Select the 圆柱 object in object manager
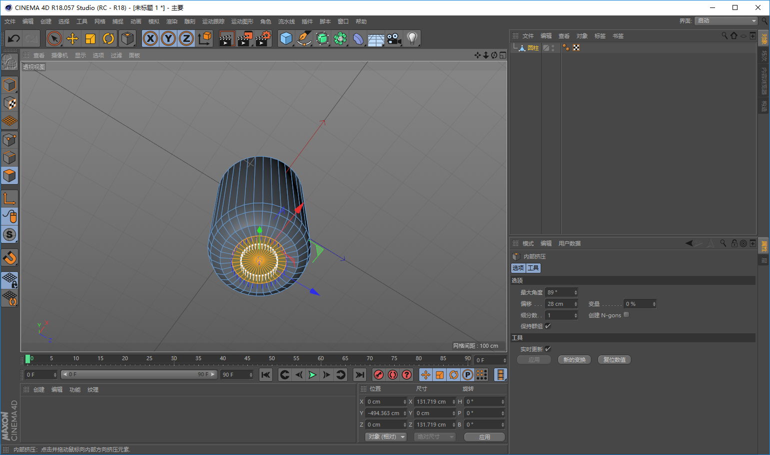Screen dimensions: 770x455 (533, 48)
